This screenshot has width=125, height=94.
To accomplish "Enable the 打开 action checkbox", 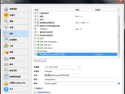I will click(x=35, y=38).
